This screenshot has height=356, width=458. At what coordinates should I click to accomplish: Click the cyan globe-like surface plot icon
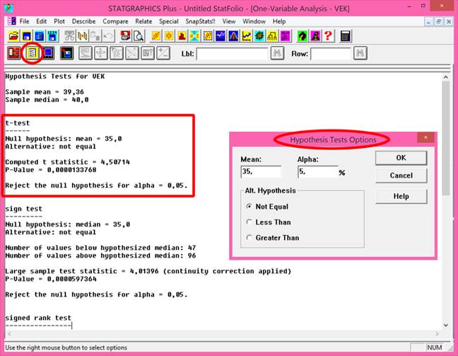coord(259,36)
